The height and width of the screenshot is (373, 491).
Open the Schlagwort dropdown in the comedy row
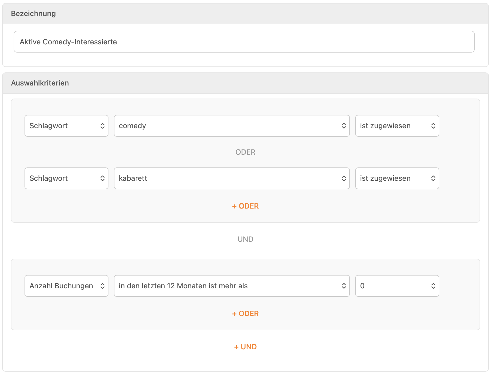pos(66,126)
